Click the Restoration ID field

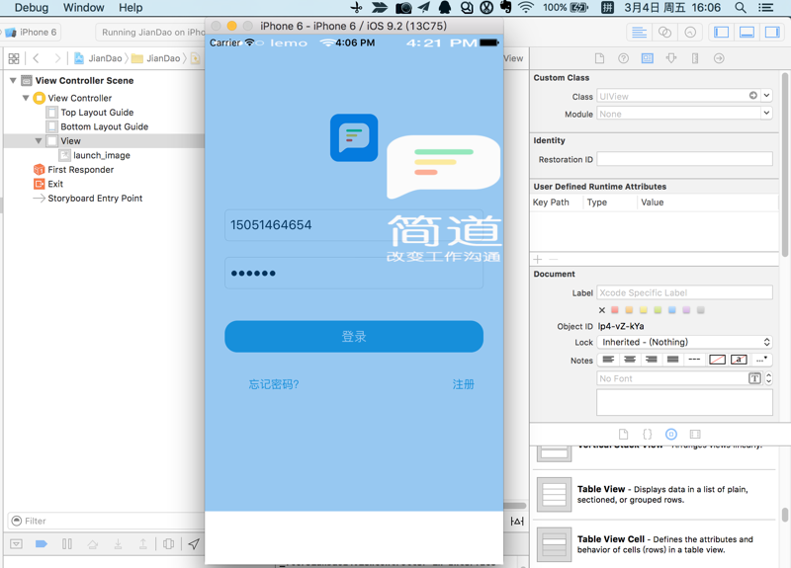point(684,159)
